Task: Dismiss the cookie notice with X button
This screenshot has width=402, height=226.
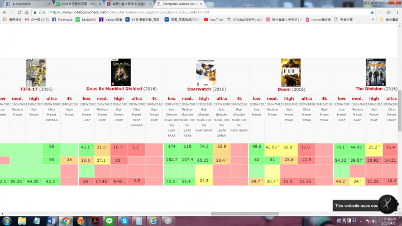Action: tap(387, 204)
